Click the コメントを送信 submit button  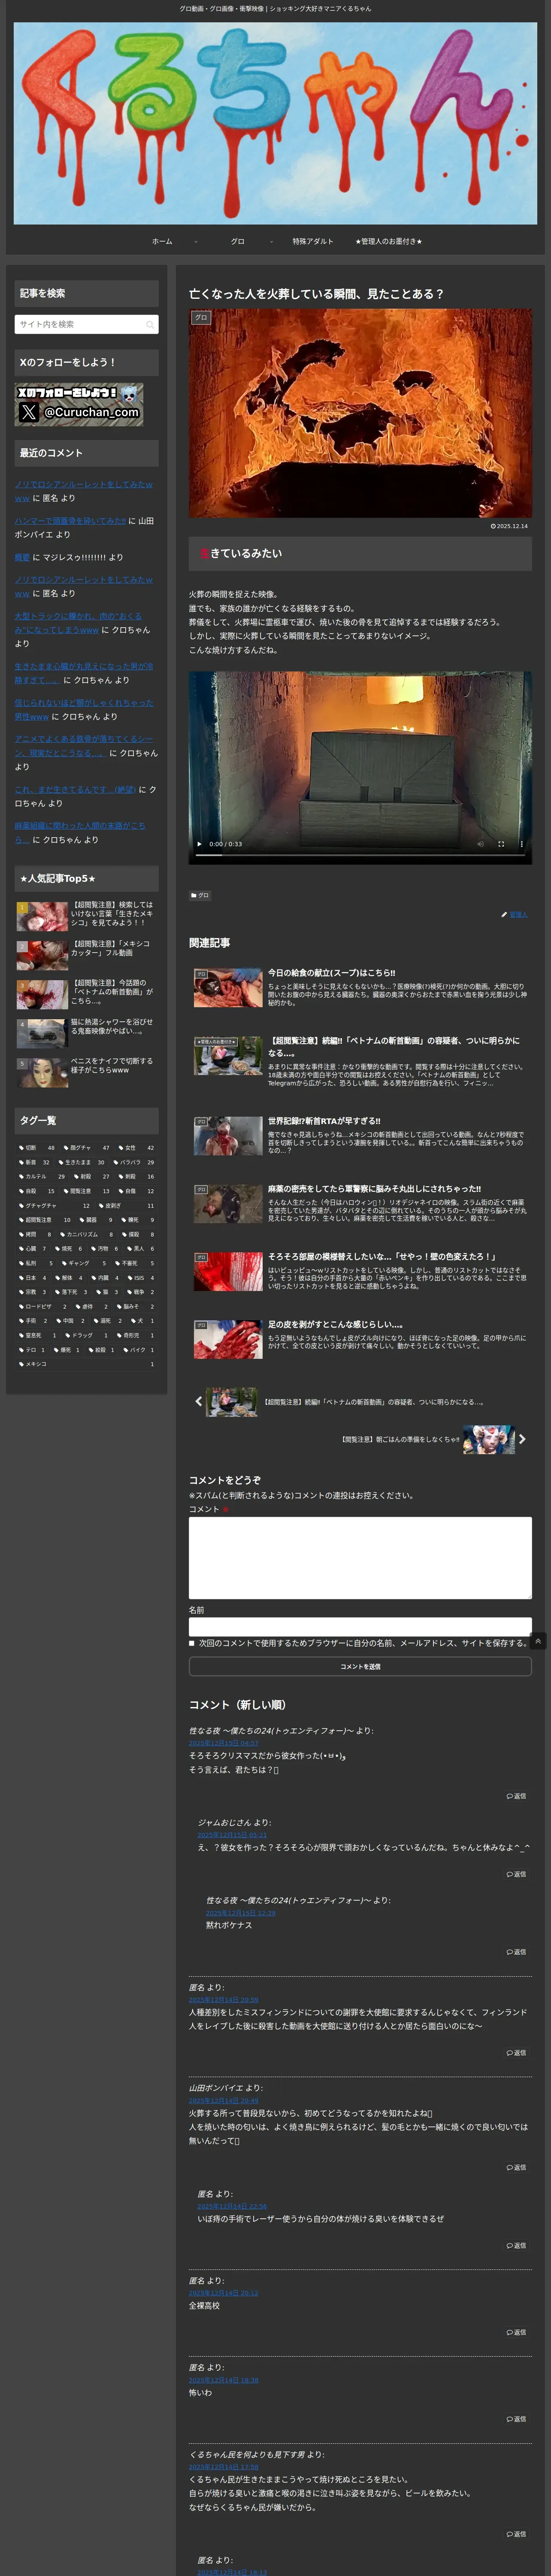(360, 1667)
